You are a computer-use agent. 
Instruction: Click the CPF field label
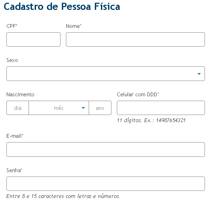[x=11, y=26]
